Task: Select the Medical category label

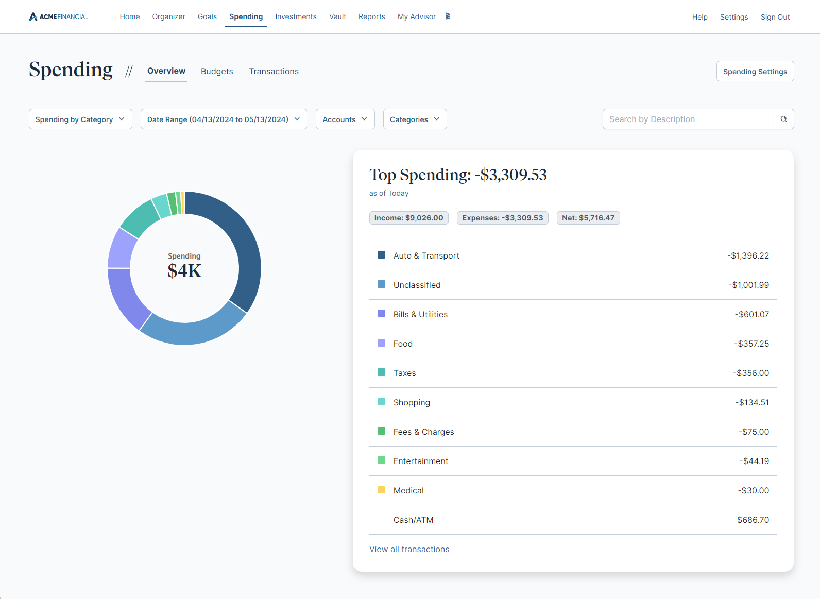Action: pyautogui.click(x=408, y=490)
